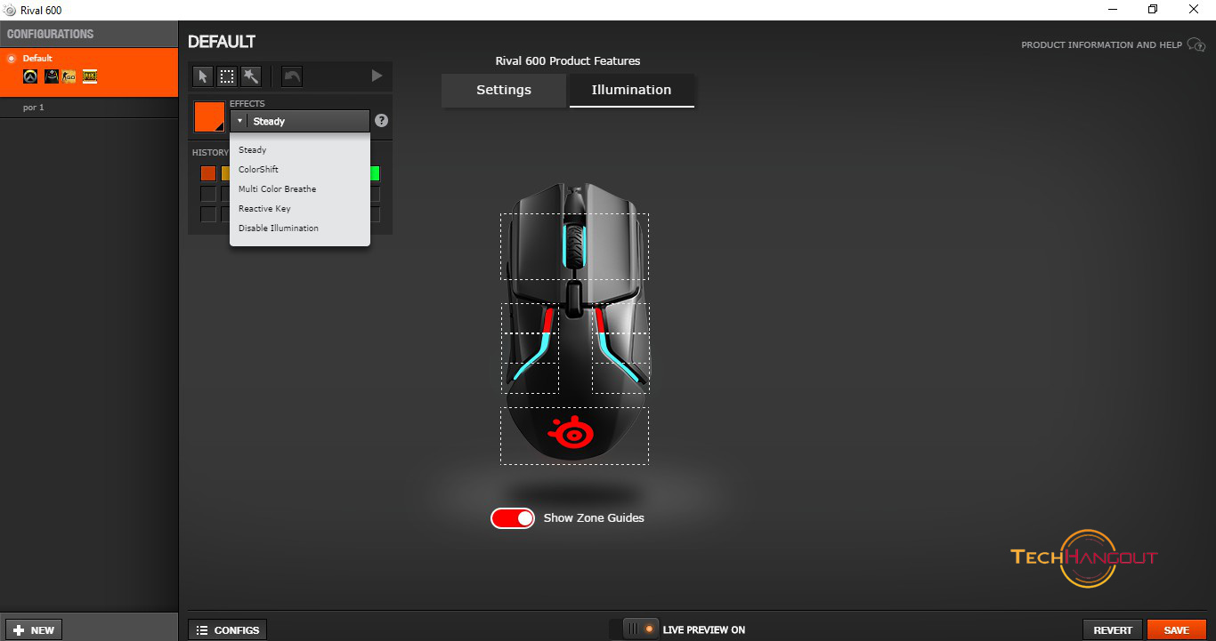Open the effects help question mark
This screenshot has height=641, width=1216.
[382, 121]
